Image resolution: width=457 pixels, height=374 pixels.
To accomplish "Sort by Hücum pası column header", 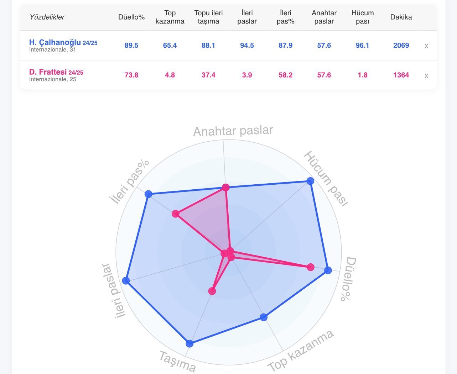I will (362, 17).
